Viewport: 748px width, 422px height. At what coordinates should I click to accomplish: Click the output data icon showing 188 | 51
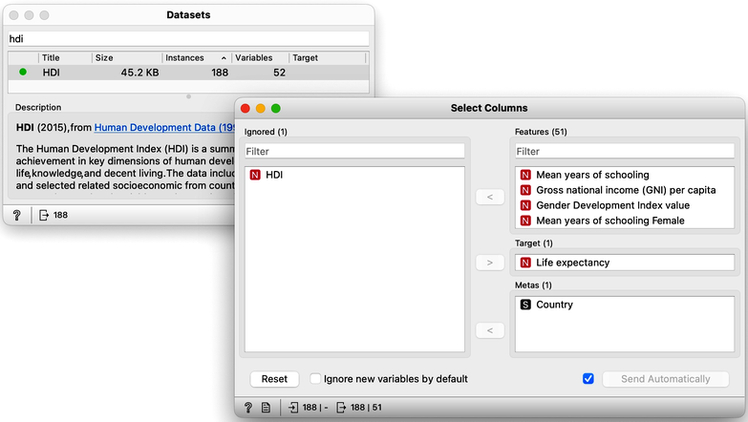coord(341,408)
